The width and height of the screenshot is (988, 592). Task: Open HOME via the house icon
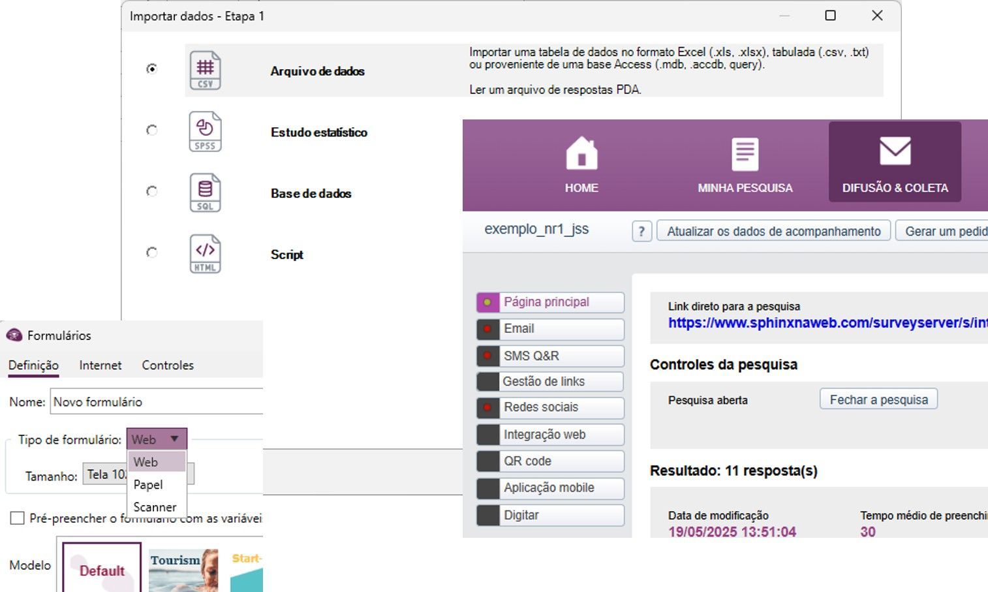(581, 153)
